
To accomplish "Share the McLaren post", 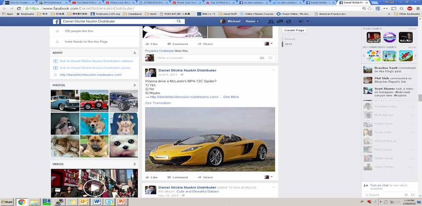I will click(205, 177).
